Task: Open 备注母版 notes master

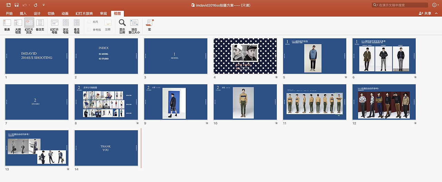Action: [77, 26]
